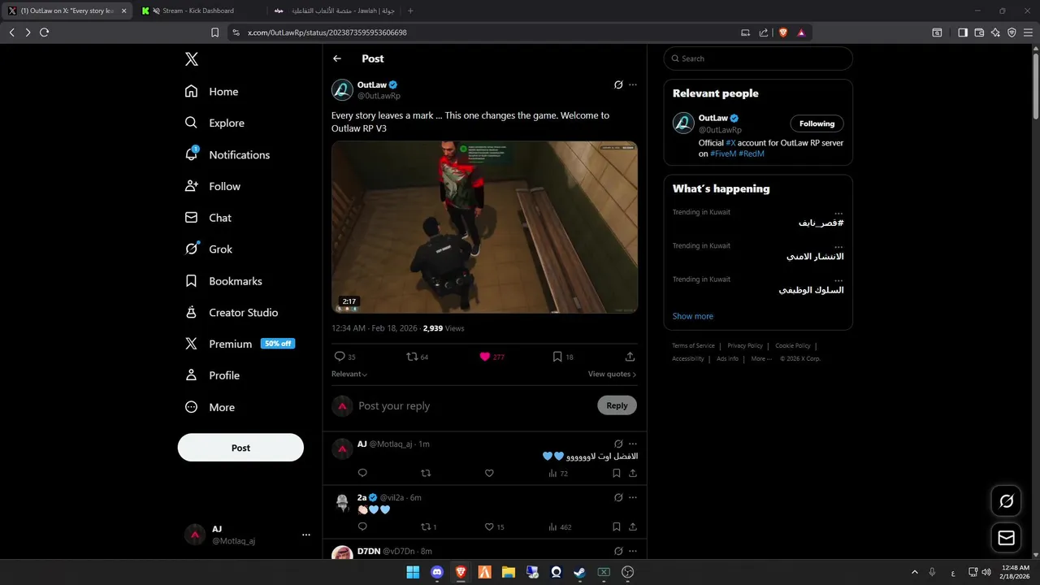
Task: View analytics with 462 views on 2a reply
Action: point(560,527)
